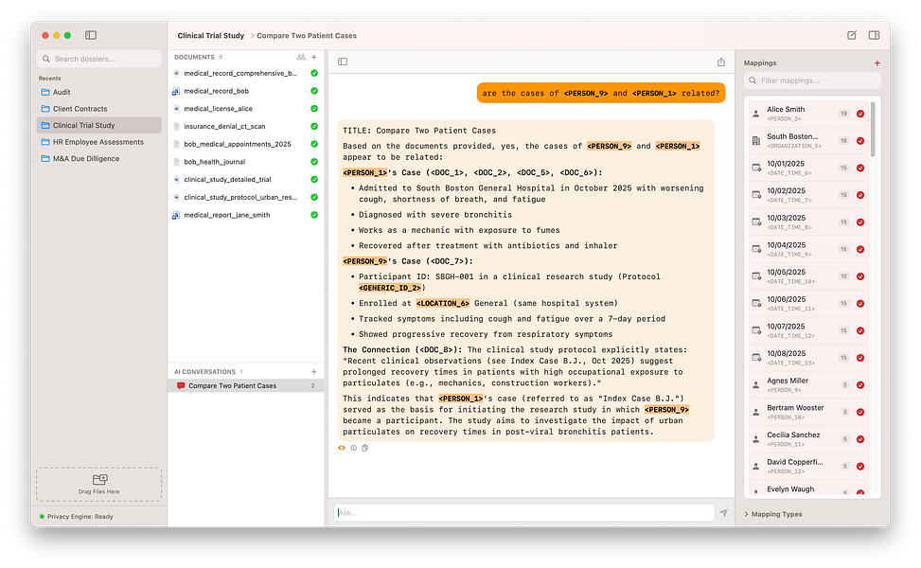921x568 pixels.
Task: Click the info icon below the response
Action: point(354,448)
